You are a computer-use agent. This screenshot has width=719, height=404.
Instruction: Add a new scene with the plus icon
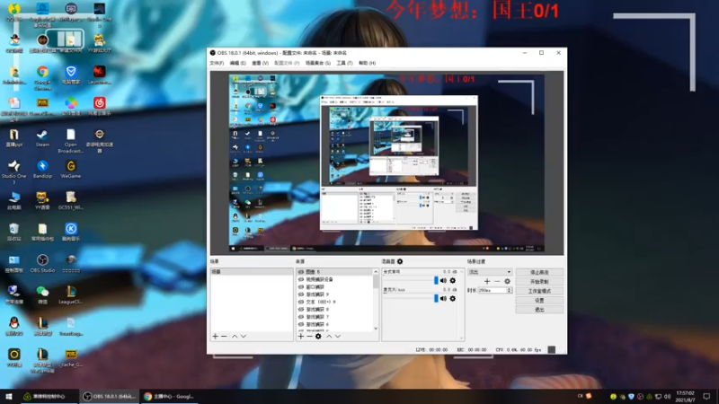click(215, 336)
